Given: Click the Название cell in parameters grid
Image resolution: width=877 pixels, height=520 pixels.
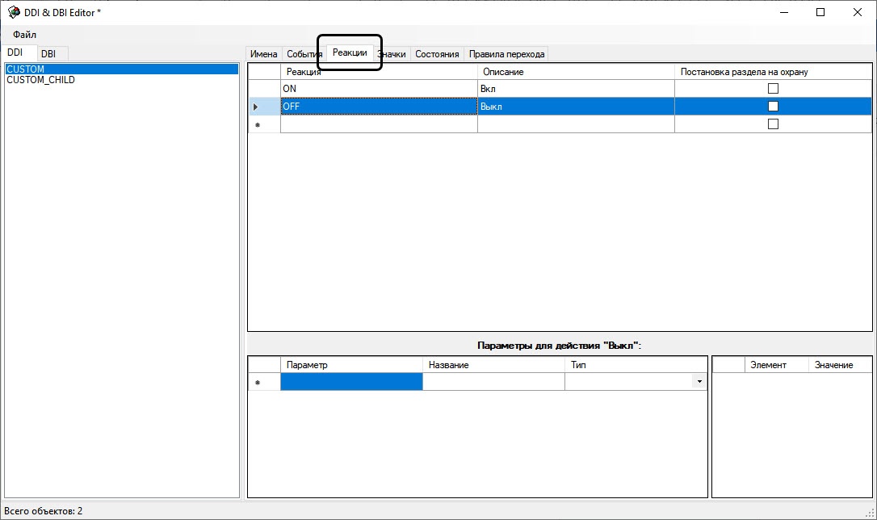Looking at the screenshot, I should 493,382.
